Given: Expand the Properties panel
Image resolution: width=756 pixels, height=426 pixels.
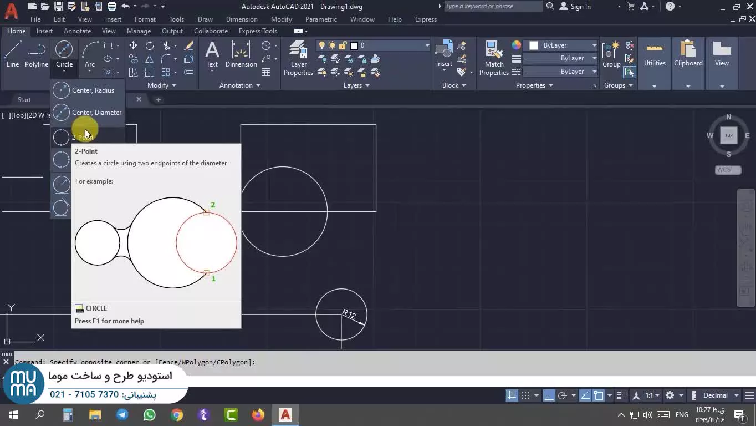Looking at the screenshot, I should 534,85.
